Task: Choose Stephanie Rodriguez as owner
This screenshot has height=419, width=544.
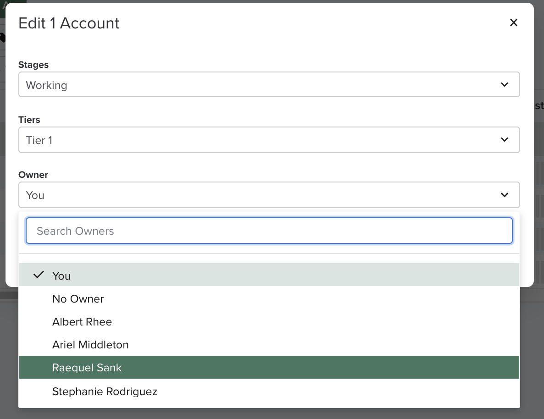Action: click(x=269, y=391)
